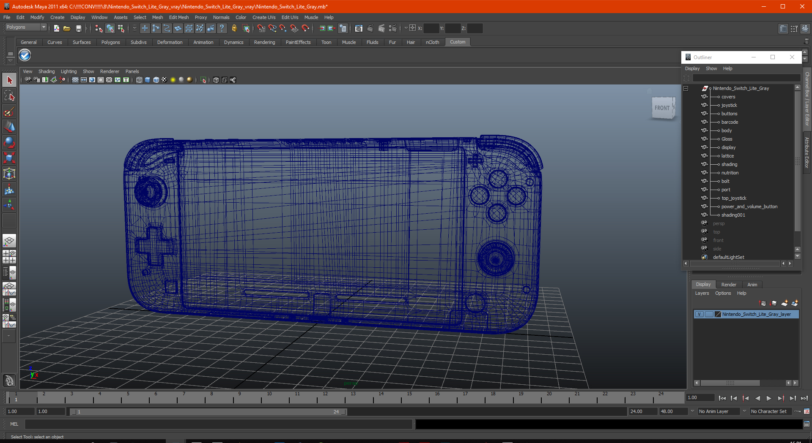Collapse Nintendo_Switch_Lite_Gray tree node
Screen dimensions: 812x443
pyautogui.click(x=686, y=88)
